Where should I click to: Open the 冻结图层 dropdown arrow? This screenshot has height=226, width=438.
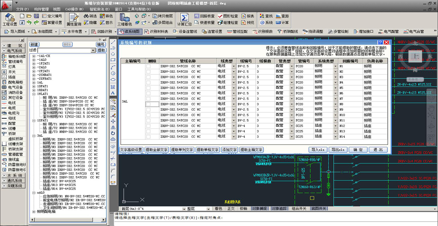point(55,31)
